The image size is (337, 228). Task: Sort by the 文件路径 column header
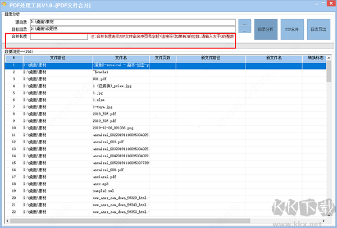pos(61,58)
